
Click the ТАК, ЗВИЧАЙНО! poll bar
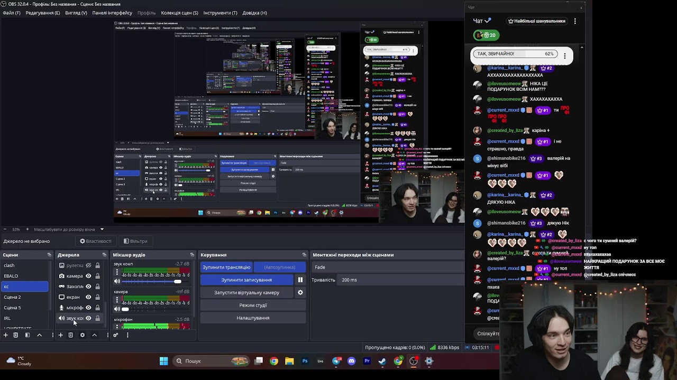point(516,54)
